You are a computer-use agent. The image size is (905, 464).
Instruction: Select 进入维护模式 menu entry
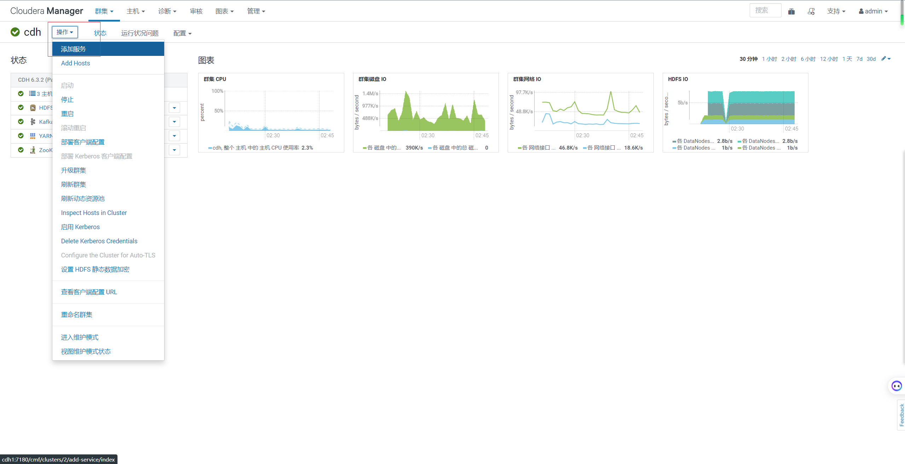[108, 337]
